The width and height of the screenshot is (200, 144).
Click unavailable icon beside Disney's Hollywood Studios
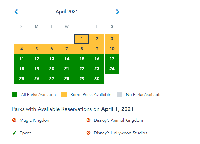(x=88, y=133)
